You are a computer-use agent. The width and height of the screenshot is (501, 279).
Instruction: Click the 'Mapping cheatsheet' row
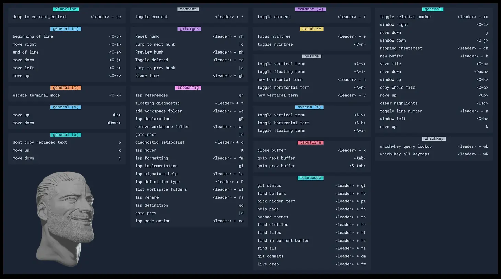pyautogui.click(x=434, y=48)
